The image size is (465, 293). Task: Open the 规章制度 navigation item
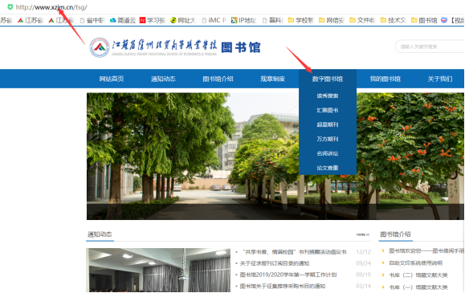click(272, 79)
